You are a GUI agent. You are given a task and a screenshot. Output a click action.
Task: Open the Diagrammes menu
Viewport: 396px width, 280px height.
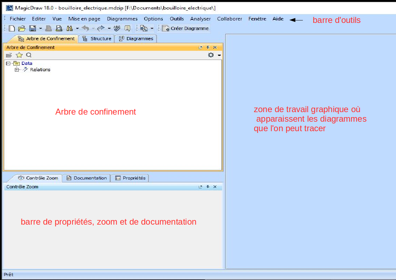[122, 19]
